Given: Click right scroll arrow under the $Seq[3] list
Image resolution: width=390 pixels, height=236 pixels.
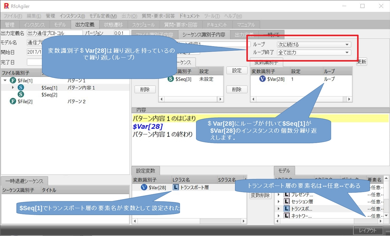Looking at the screenshot, I should pos(220,99).
